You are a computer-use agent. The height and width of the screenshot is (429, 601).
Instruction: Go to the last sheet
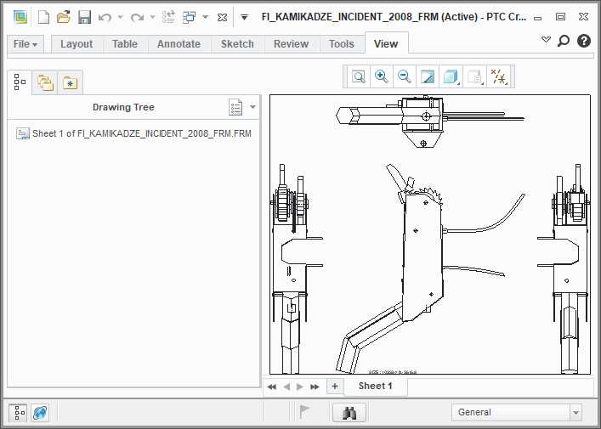pos(315,387)
